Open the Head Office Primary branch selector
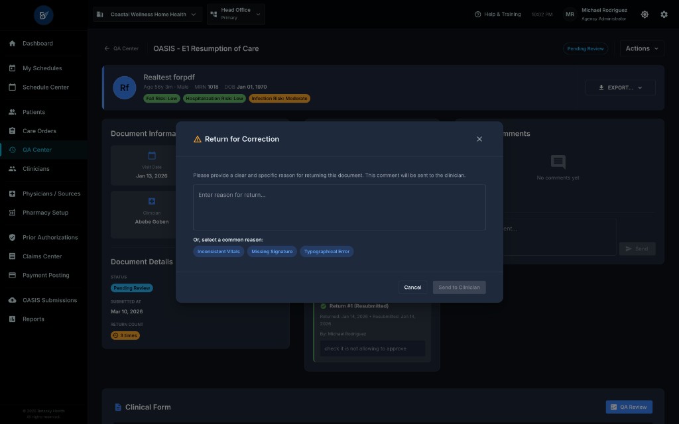Image resolution: width=679 pixels, height=424 pixels. click(236, 14)
